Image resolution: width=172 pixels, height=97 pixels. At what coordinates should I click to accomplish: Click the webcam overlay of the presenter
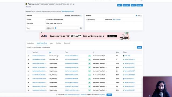[x=157, y=87]
